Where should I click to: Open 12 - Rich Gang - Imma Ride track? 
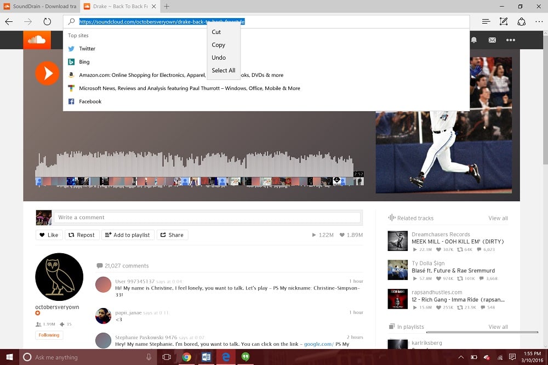click(458, 300)
